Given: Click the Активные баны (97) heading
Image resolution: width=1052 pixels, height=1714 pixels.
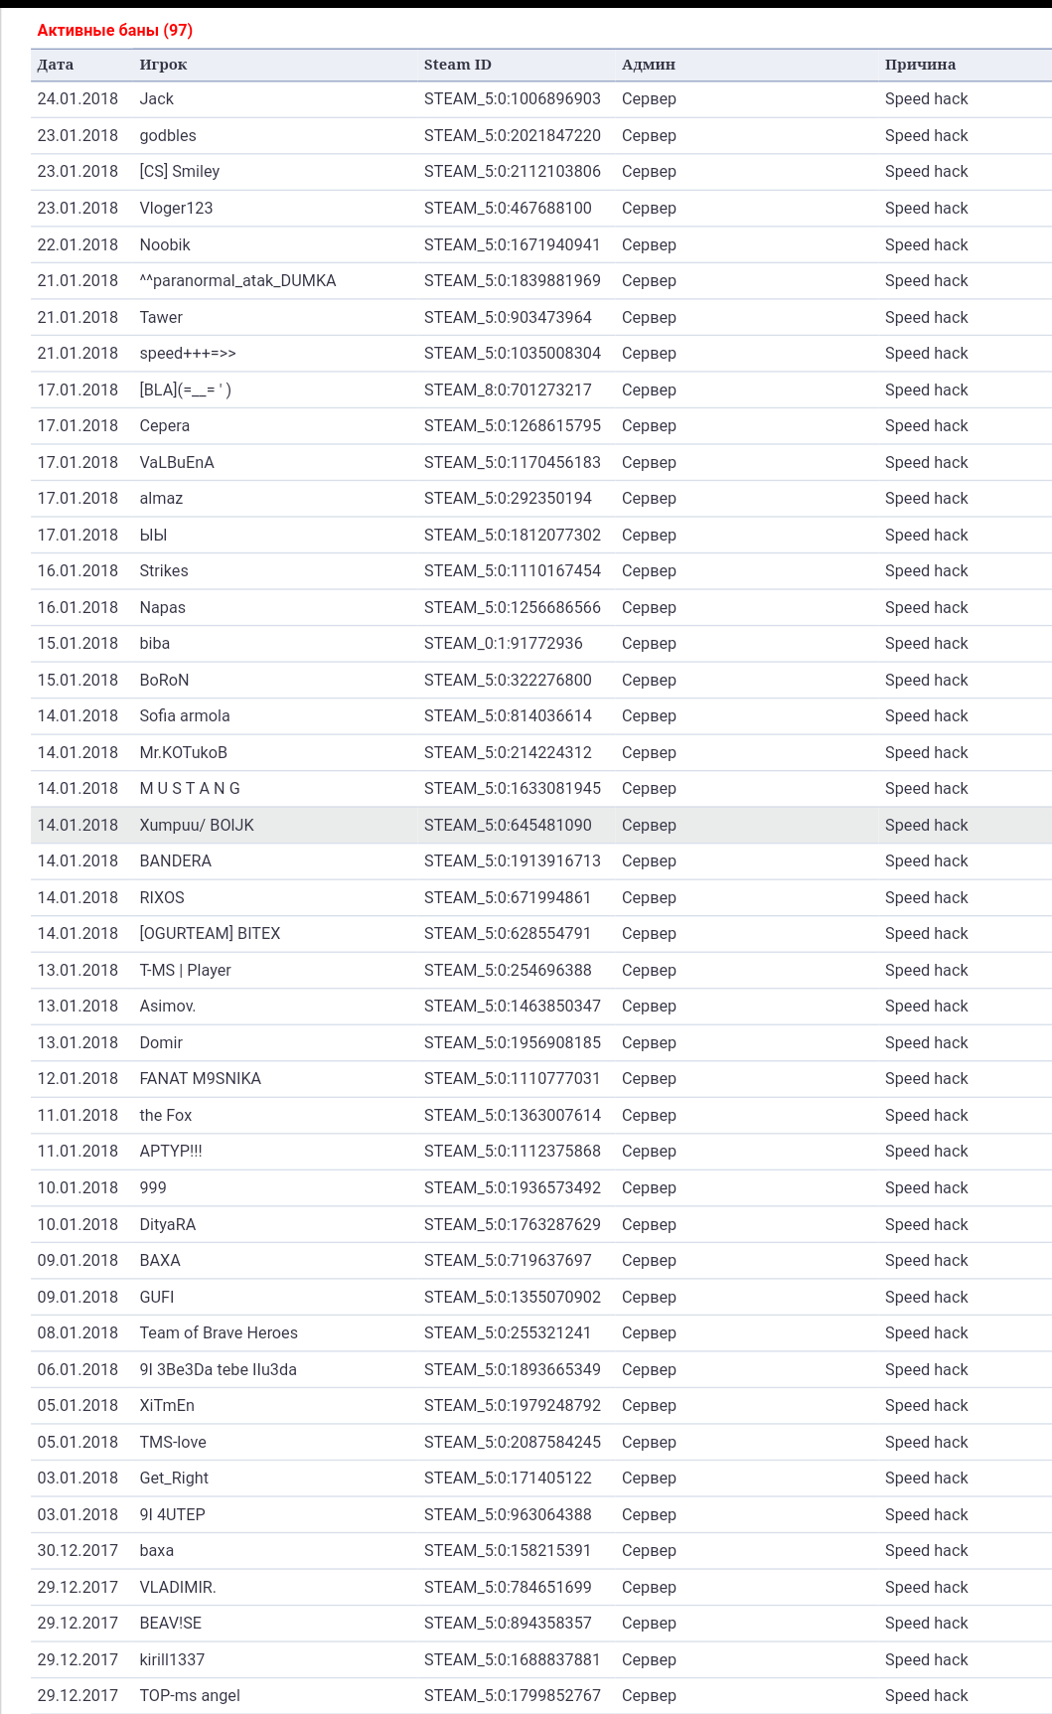Looking at the screenshot, I should click(115, 30).
